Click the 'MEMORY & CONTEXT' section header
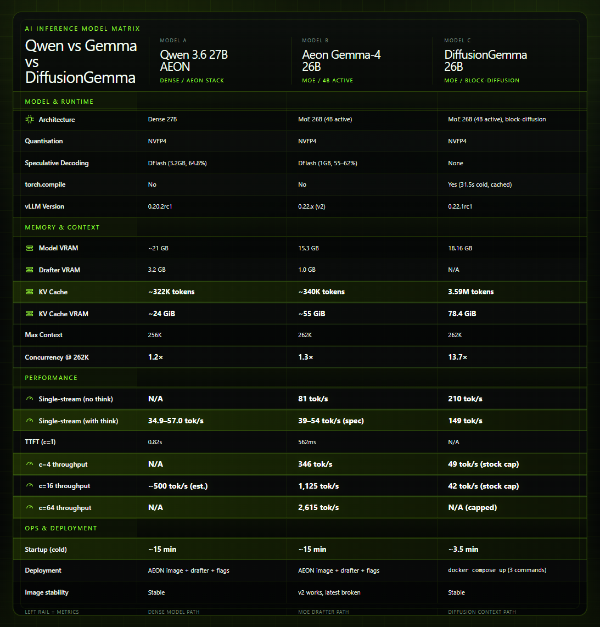Image resolution: width=600 pixels, height=627 pixels. [x=63, y=227]
